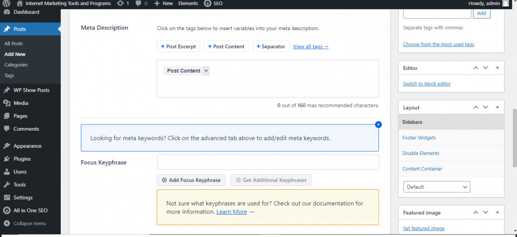
Task: Open the SEO gear icon in the admin bar
Action: click(207, 4)
